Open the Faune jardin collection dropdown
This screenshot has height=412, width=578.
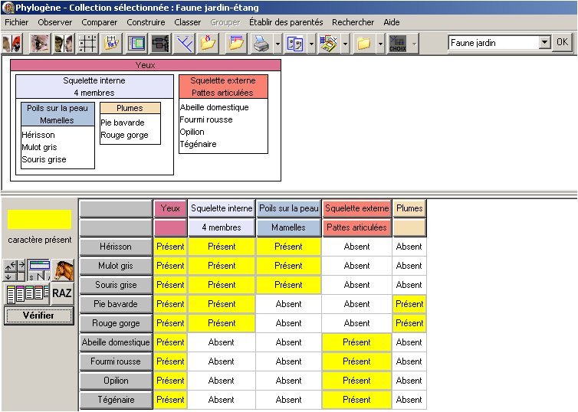pos(544,43)
